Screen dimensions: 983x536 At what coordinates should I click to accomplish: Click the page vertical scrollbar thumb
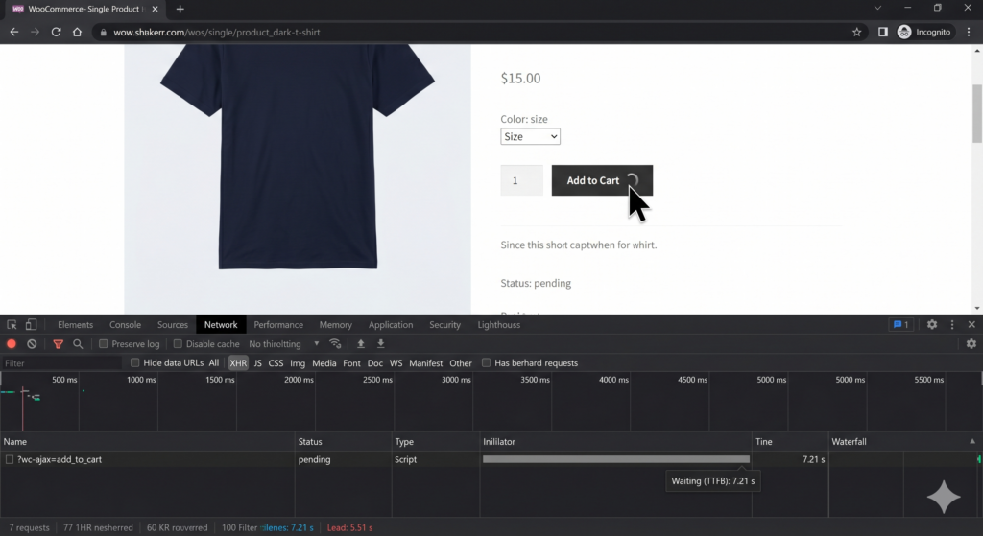coord(976,113)
